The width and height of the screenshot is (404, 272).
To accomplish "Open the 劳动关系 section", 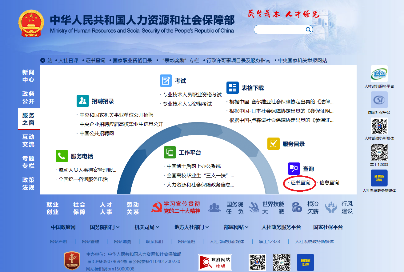I will (133, 208).
